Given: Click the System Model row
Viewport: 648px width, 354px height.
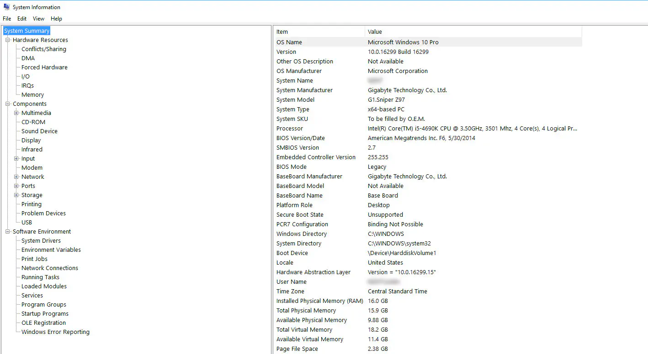Looking at the screenshot, I should (428, 99).
